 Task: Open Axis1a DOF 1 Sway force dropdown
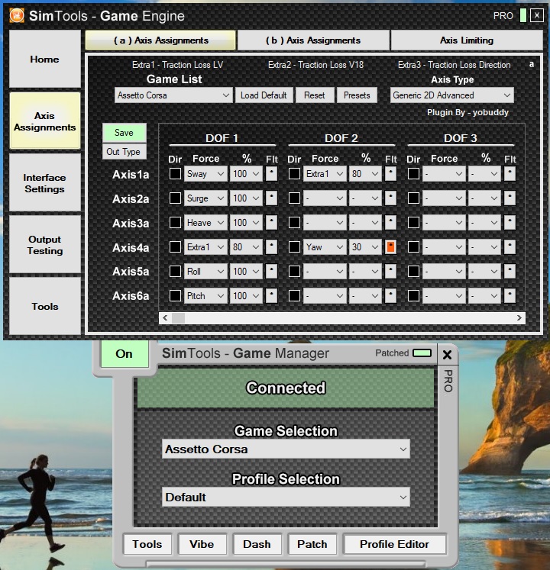[x=205, y=174]
